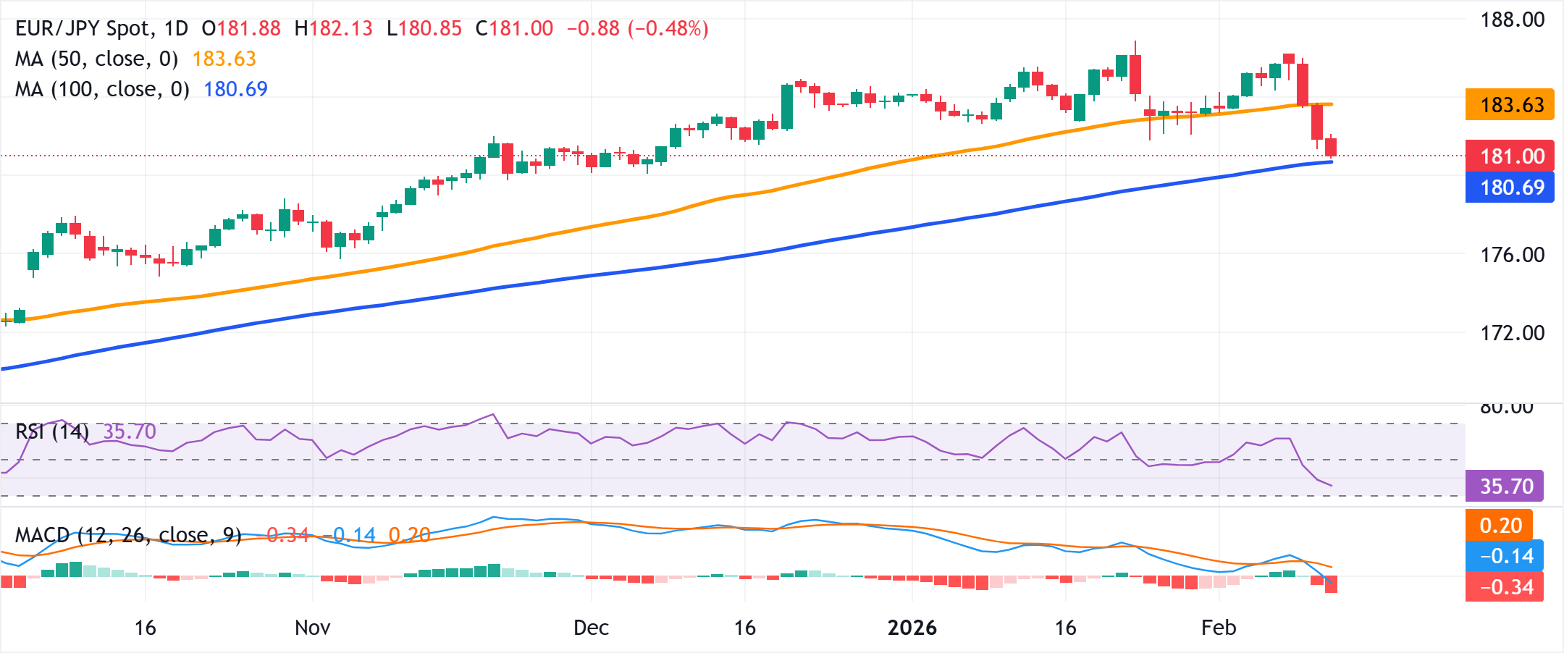The height and width of the screenshot is (653, 1564).
Task: Select the MA (100, close, 0) legend entry
Action: [99, 88]
